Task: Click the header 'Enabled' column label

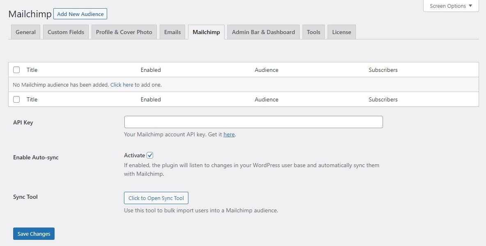Action: tap(151, 70)
